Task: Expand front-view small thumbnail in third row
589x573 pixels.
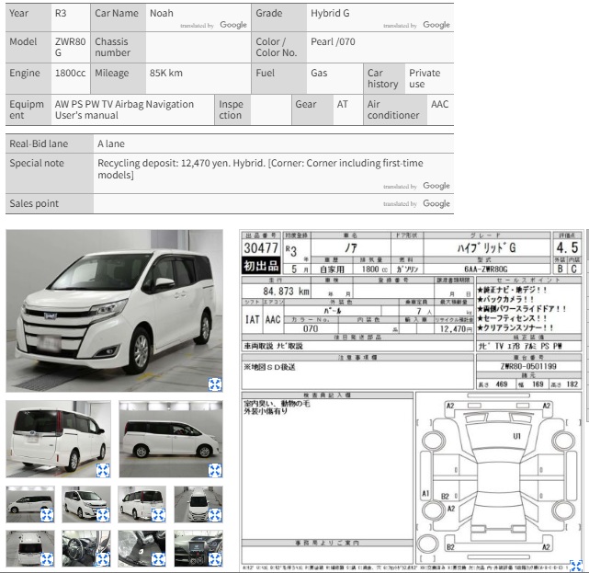Action: click(215, 515)
